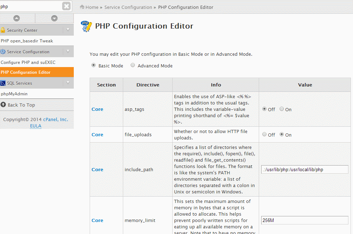Open SQL Services menu heading
Screen dimensions: 353x234
pos(19,83)
